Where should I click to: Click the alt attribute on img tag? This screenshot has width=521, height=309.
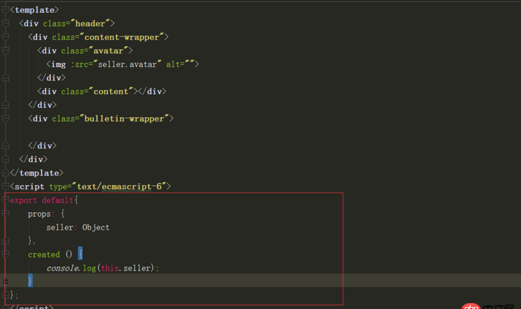[173, 64]
